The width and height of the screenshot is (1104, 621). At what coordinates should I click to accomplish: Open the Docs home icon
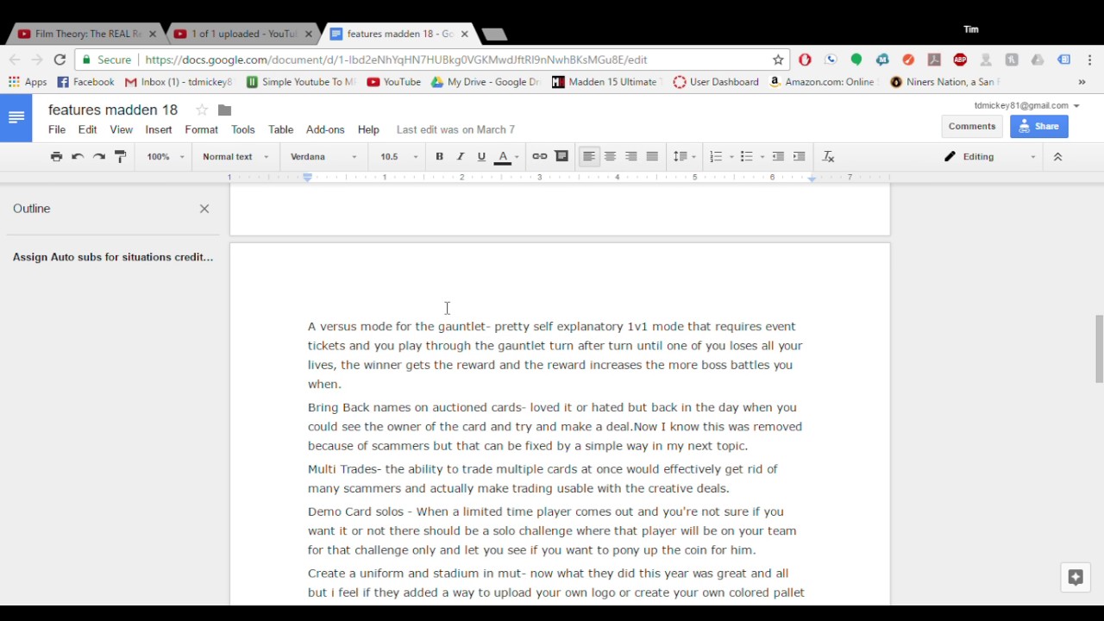(16, 117)
